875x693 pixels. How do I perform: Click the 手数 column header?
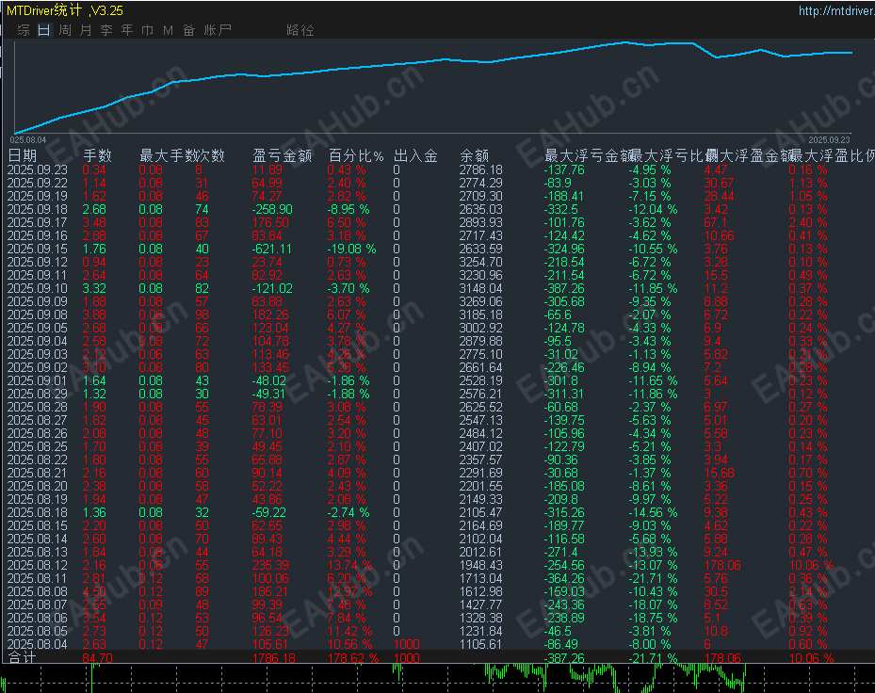(98, 155)
